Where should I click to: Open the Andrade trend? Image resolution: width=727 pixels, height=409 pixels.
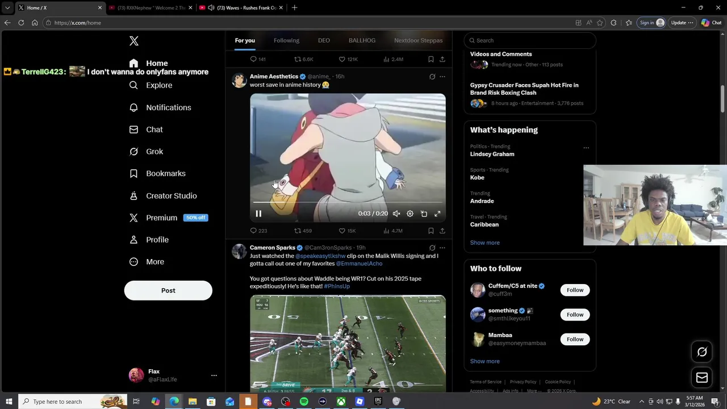[x=482, y=201]
